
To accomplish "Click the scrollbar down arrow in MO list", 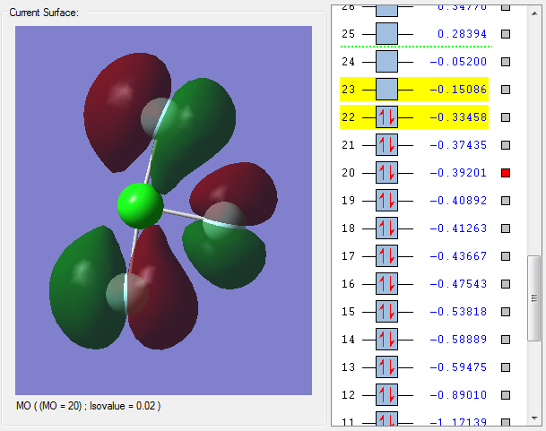I will pyautogui.click(x=534, y=417).
